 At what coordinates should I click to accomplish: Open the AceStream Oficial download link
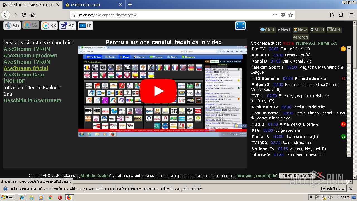point(26,68)
